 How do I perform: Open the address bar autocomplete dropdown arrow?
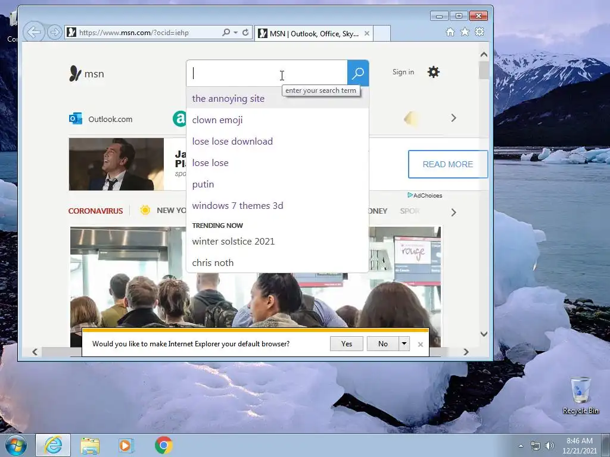(236, 33)
